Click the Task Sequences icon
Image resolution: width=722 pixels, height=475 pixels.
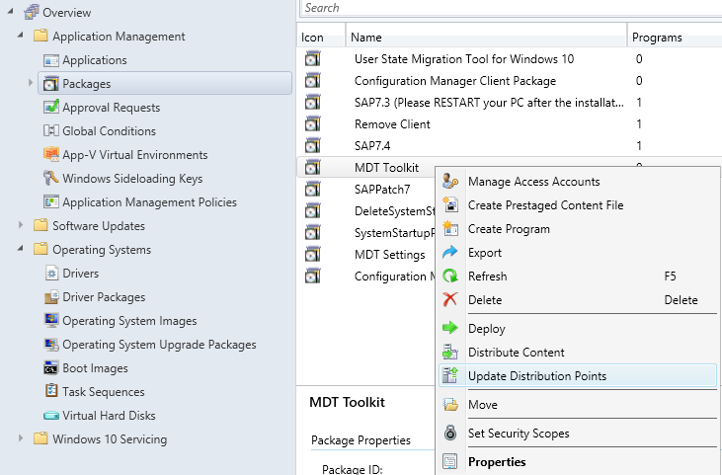(x=51, y=392)
